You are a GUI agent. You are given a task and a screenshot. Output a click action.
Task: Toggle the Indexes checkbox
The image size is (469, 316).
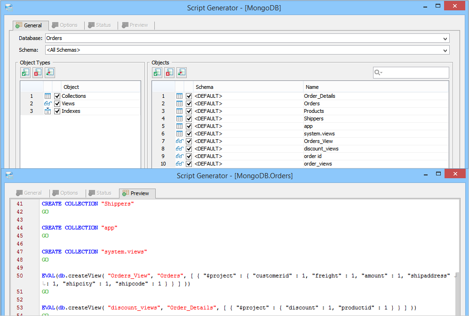[x=57, y=111]
